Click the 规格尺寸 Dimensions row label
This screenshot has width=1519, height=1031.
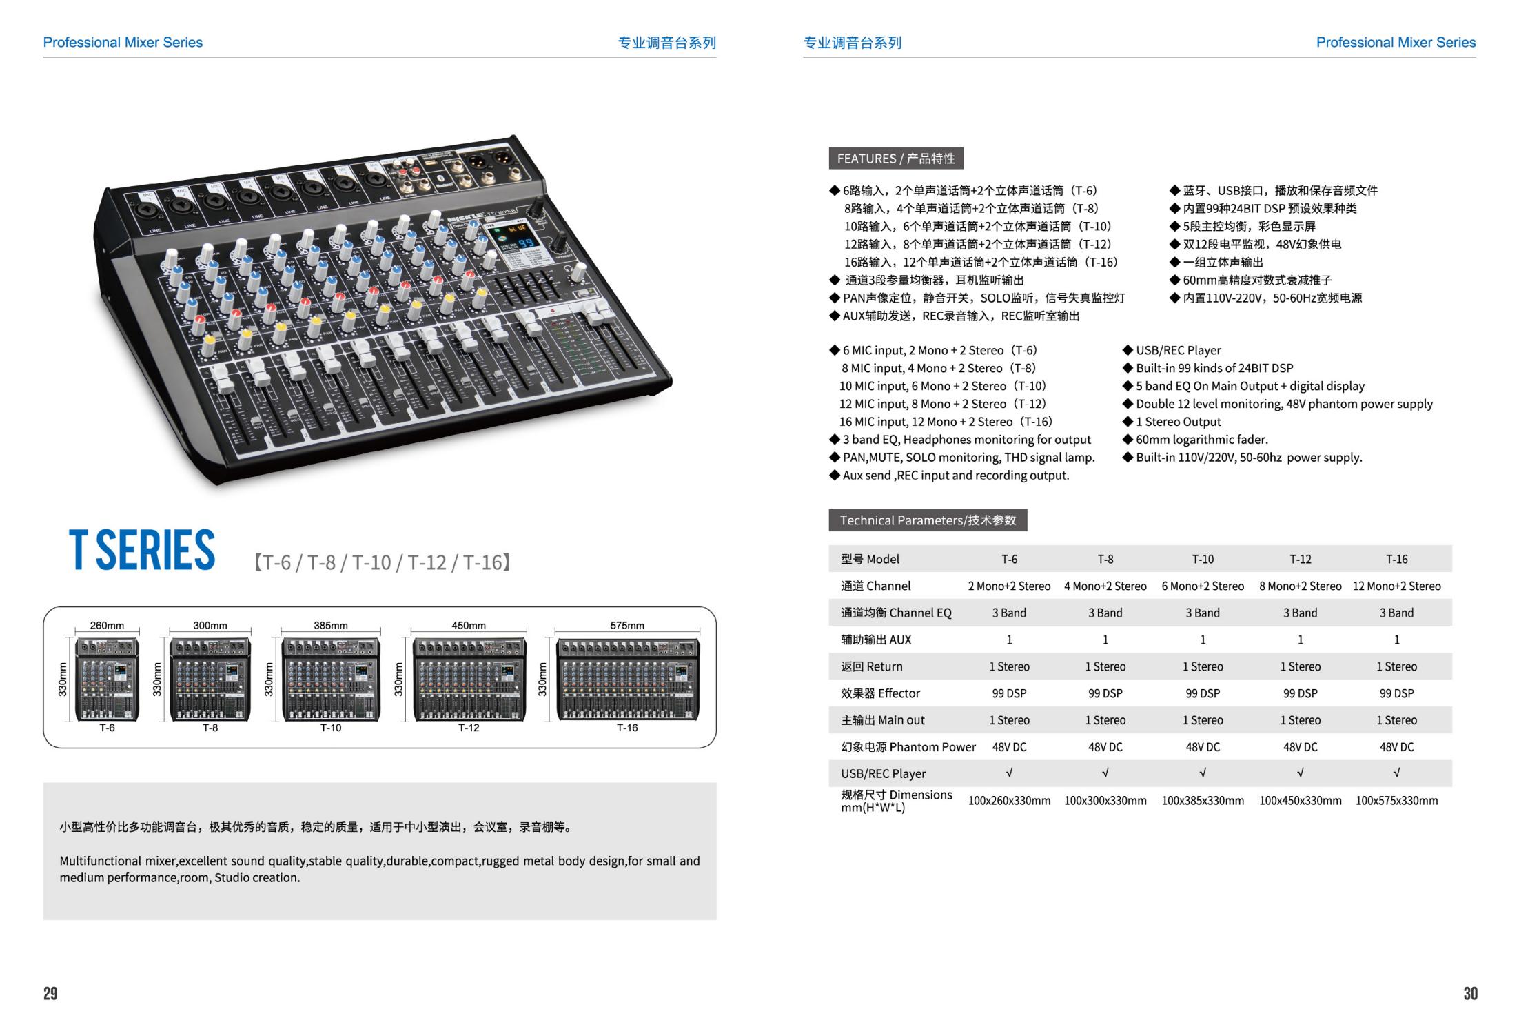click(896, 801)
